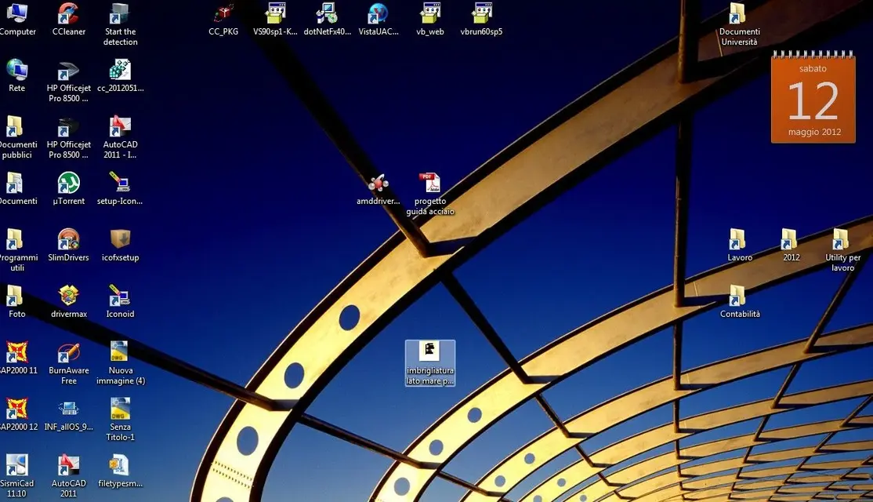The width and height of the screenshot is (873, 502).
Task: Select the Senza Titolo-1 DWG file
Action: tap(120, 420)
